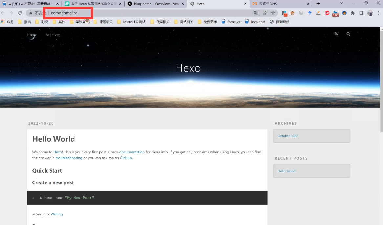Bookmark this page with the star icon
The image size is (383, 225).
tap(273, 13)
